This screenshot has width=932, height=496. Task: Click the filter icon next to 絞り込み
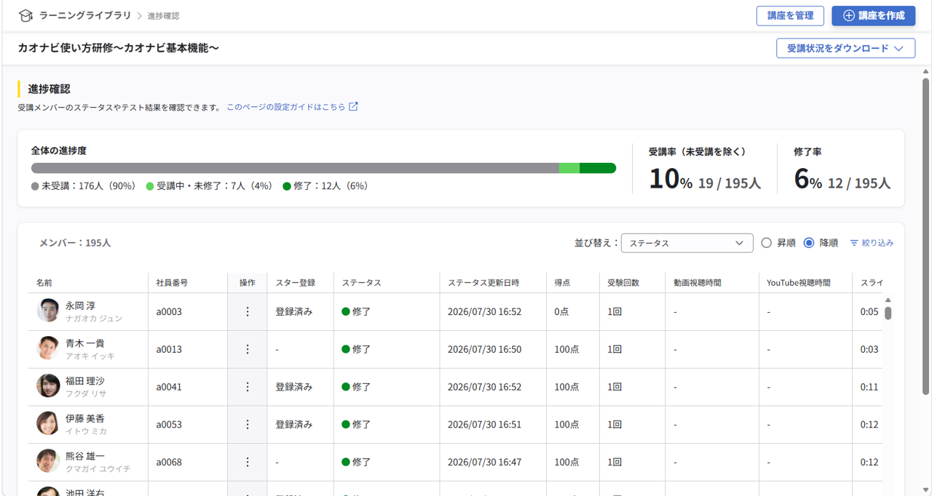point(854,243)
